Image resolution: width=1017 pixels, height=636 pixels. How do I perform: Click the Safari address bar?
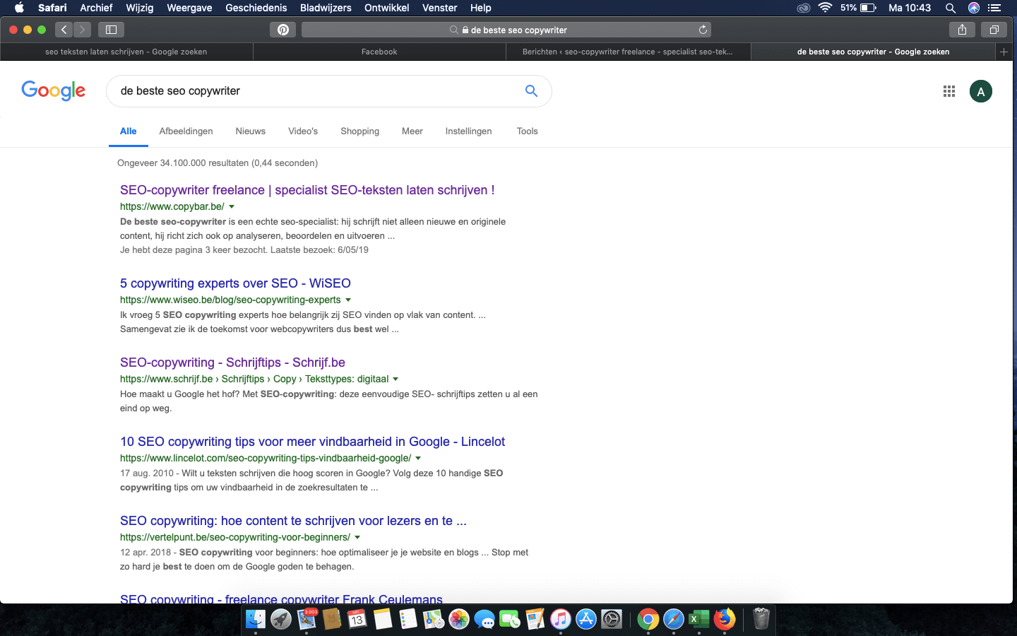pyautogui.click(x=506, y=30)
